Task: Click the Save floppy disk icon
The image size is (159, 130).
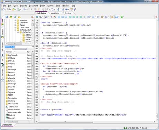Action: pos(8,9)
